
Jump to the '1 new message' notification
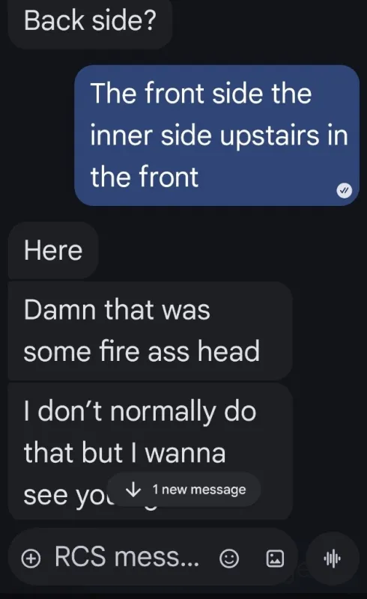(x=184, y=490)
